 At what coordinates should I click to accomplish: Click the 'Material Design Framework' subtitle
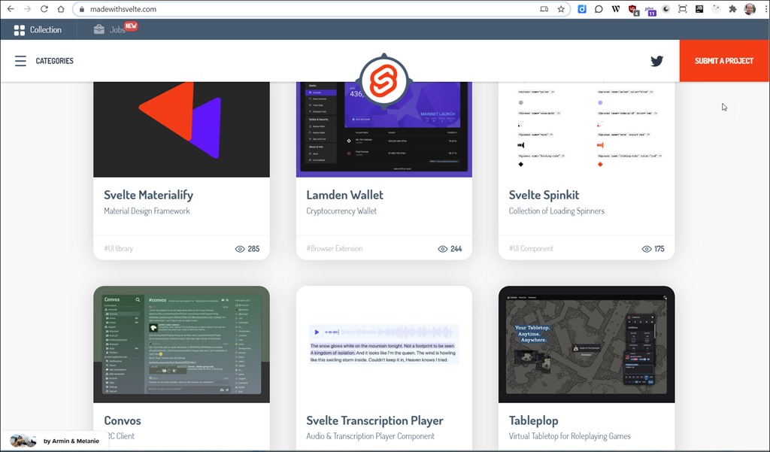click(x=147, y=211)
